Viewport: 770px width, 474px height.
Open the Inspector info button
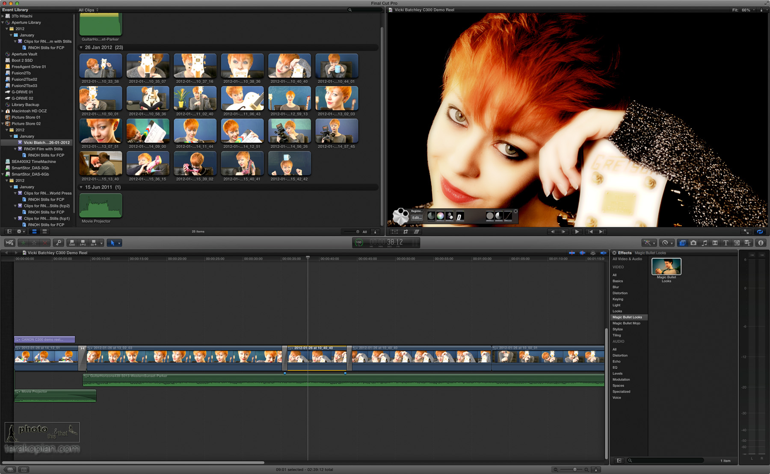click(x=761, y=243)
